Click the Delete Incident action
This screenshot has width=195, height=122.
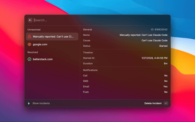[153, 103]
